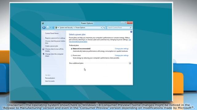Image resolution: width=197 pixels, height=110 pixels.
Task: Click the Power Options breadcrumb
Action: (80, 28)
